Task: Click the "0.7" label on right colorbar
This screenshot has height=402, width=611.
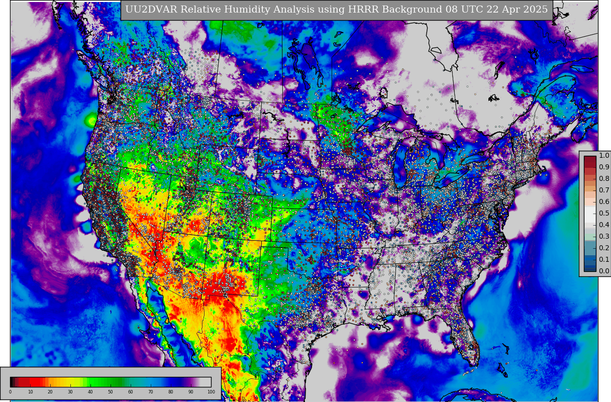Action: [604, 190]
